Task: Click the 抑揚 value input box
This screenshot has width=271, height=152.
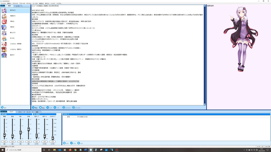Action: coord(29,142)
